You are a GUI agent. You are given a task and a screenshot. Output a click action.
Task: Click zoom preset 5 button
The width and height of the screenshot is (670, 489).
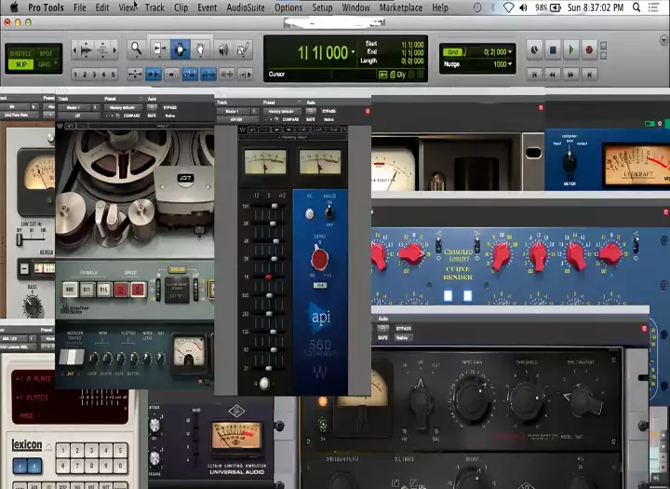113,75
